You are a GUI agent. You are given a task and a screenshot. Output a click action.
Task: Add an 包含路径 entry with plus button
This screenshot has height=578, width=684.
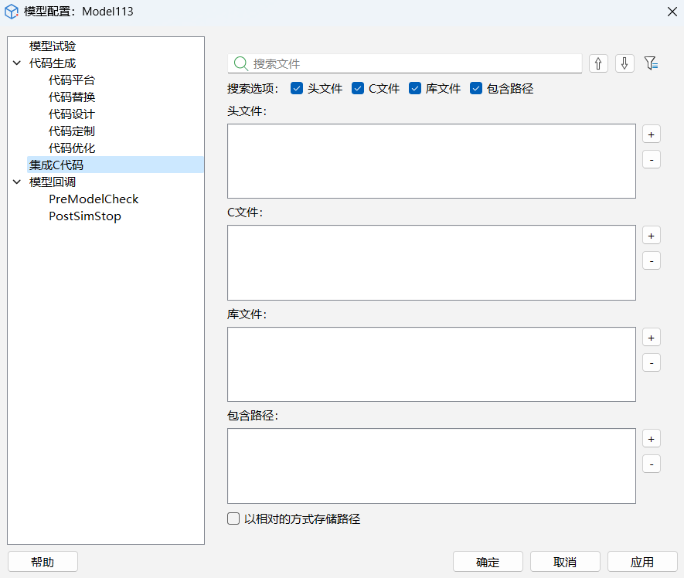tap(652, 439)
